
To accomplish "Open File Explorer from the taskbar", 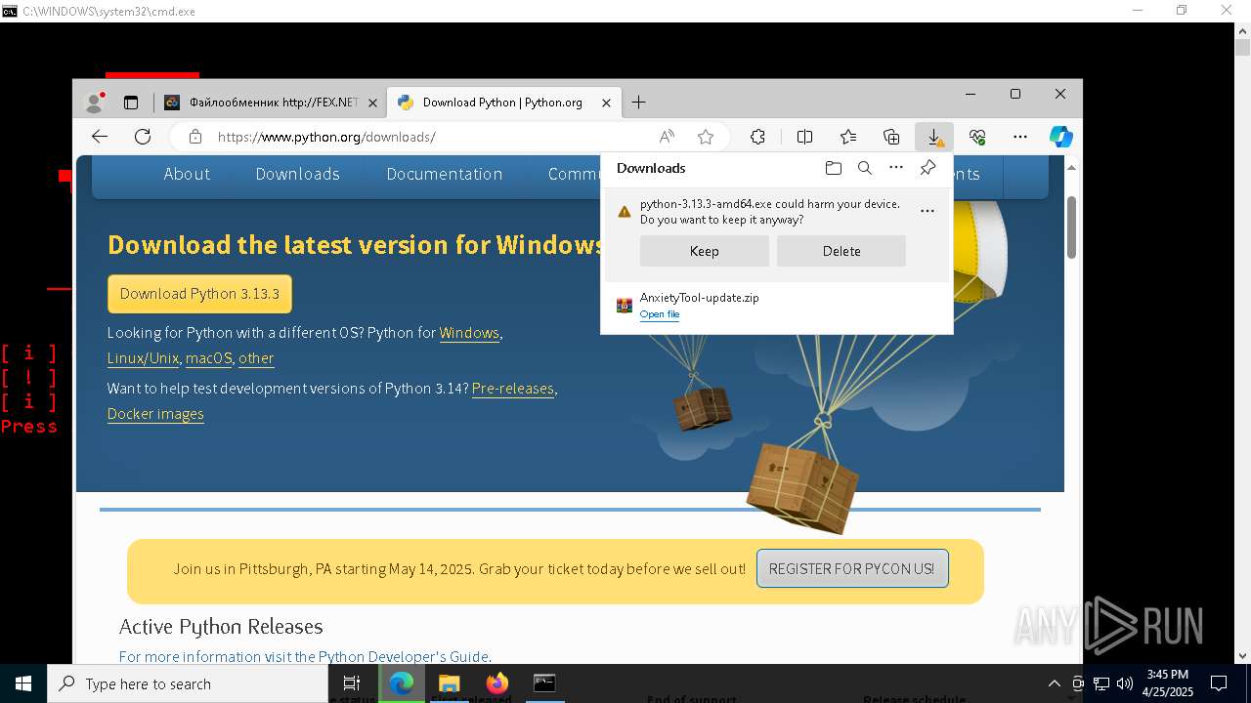I will coord(449,683).
